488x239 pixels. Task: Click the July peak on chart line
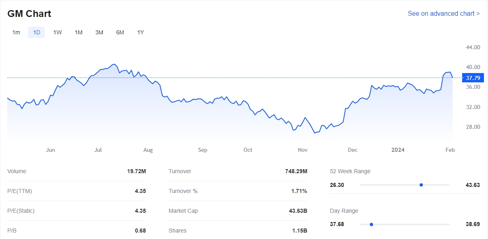(115, 64)
